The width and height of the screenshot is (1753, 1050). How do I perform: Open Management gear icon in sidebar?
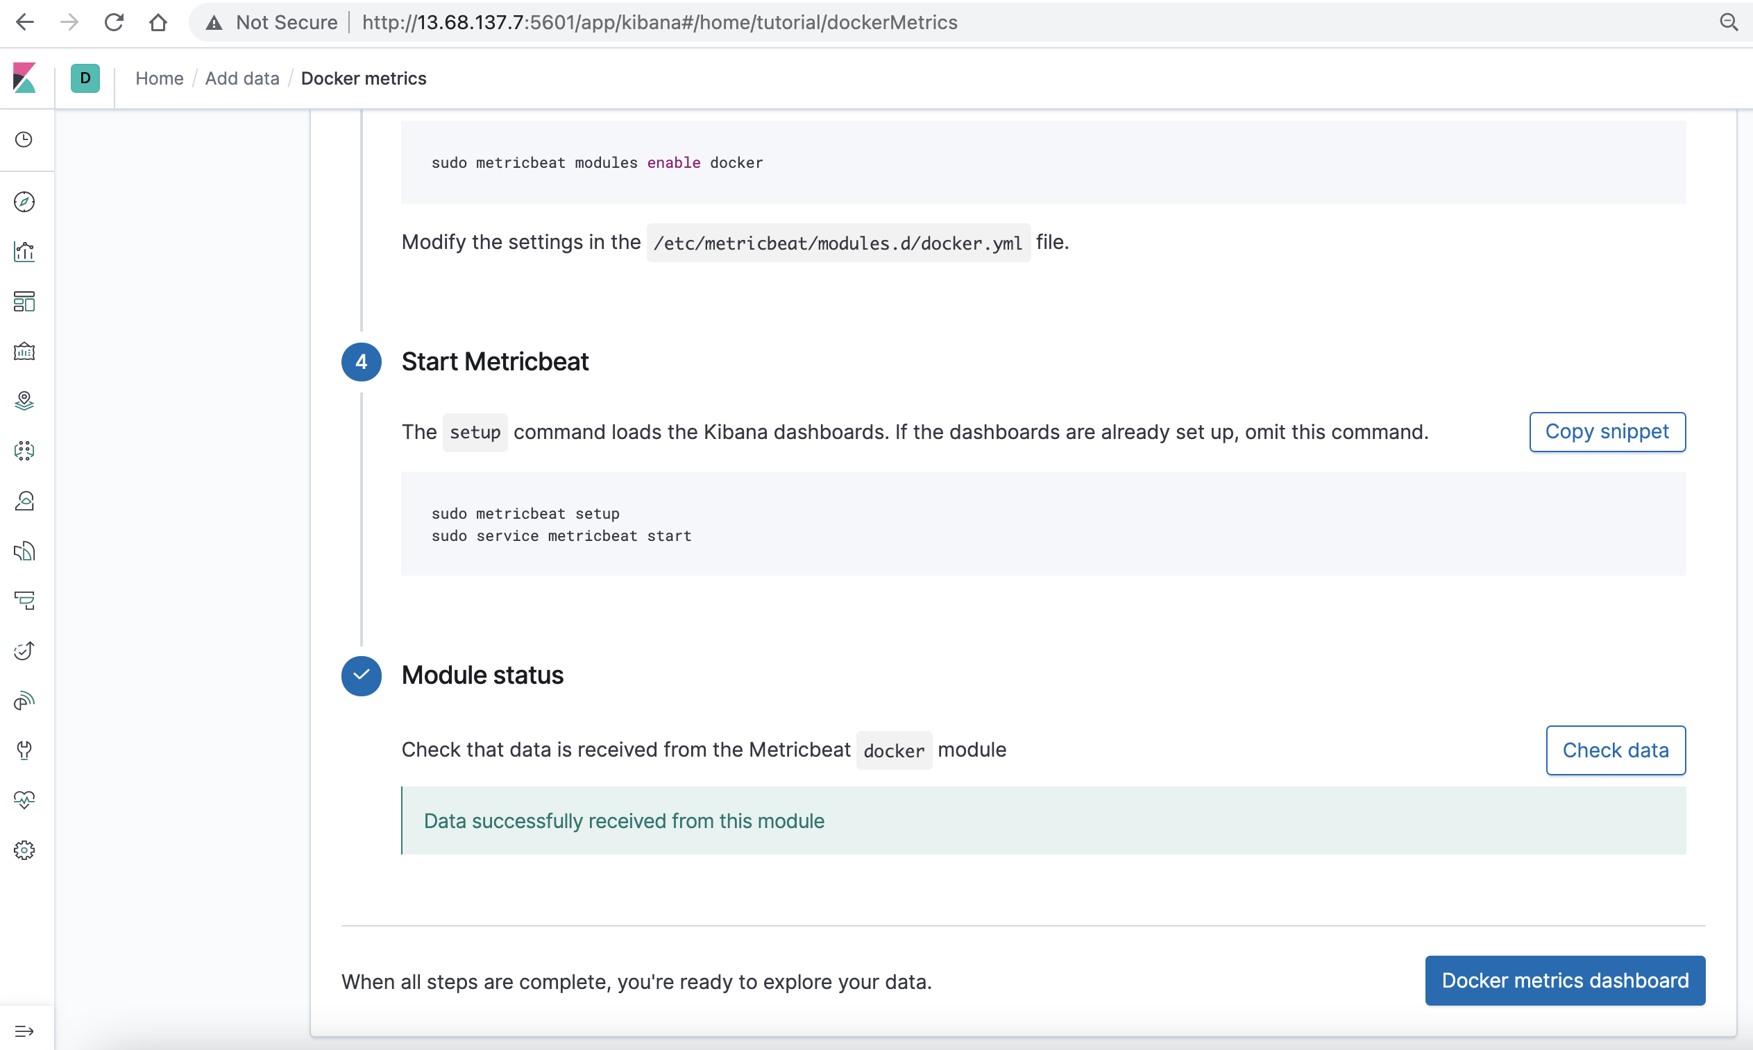(24, 850)
